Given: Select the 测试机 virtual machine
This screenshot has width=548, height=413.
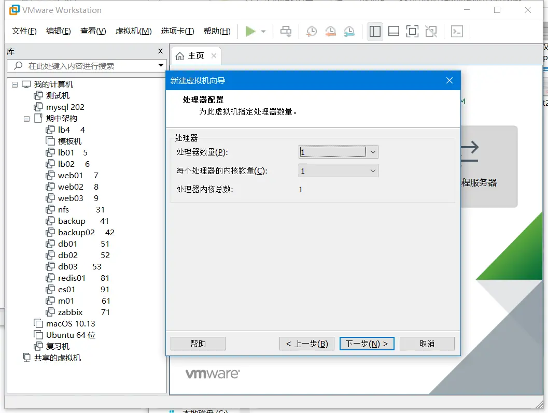Looking at the screenshot, I should [x=52, y=96].
